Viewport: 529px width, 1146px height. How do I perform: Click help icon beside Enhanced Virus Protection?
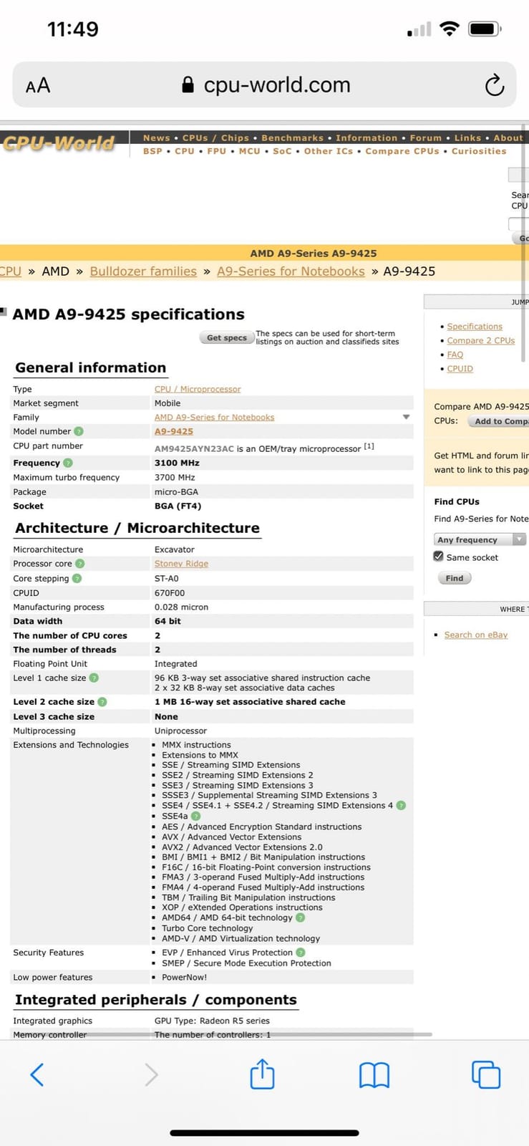301,953
